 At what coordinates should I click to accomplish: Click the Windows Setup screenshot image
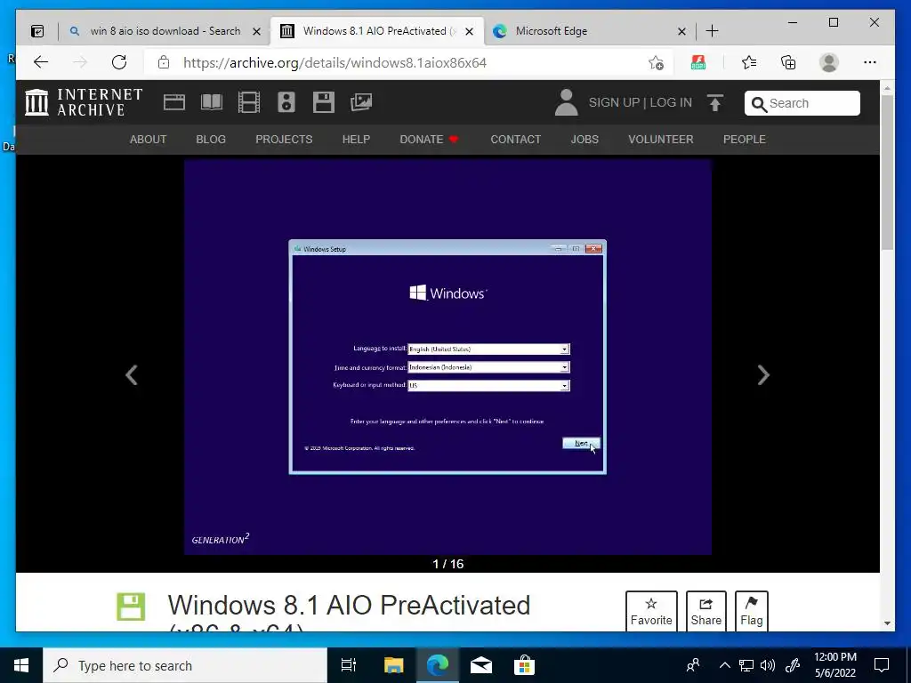click(x=448, y=358)
